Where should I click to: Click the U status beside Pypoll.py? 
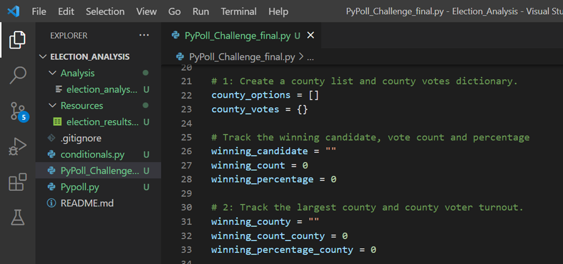pos(146,187)
